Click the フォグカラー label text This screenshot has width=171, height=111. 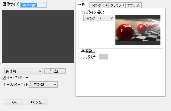91,57
